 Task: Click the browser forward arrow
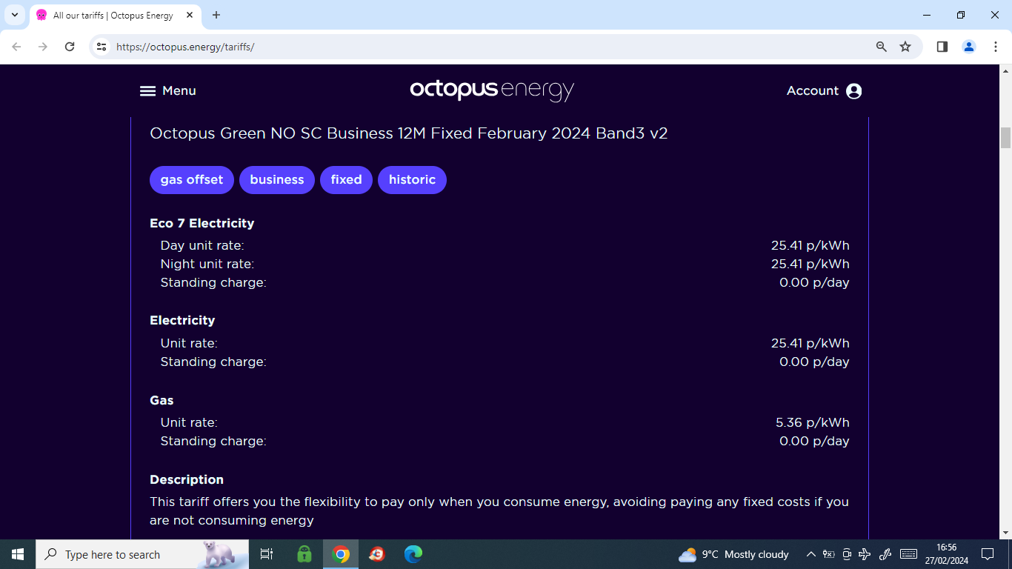tap(43, 47)
